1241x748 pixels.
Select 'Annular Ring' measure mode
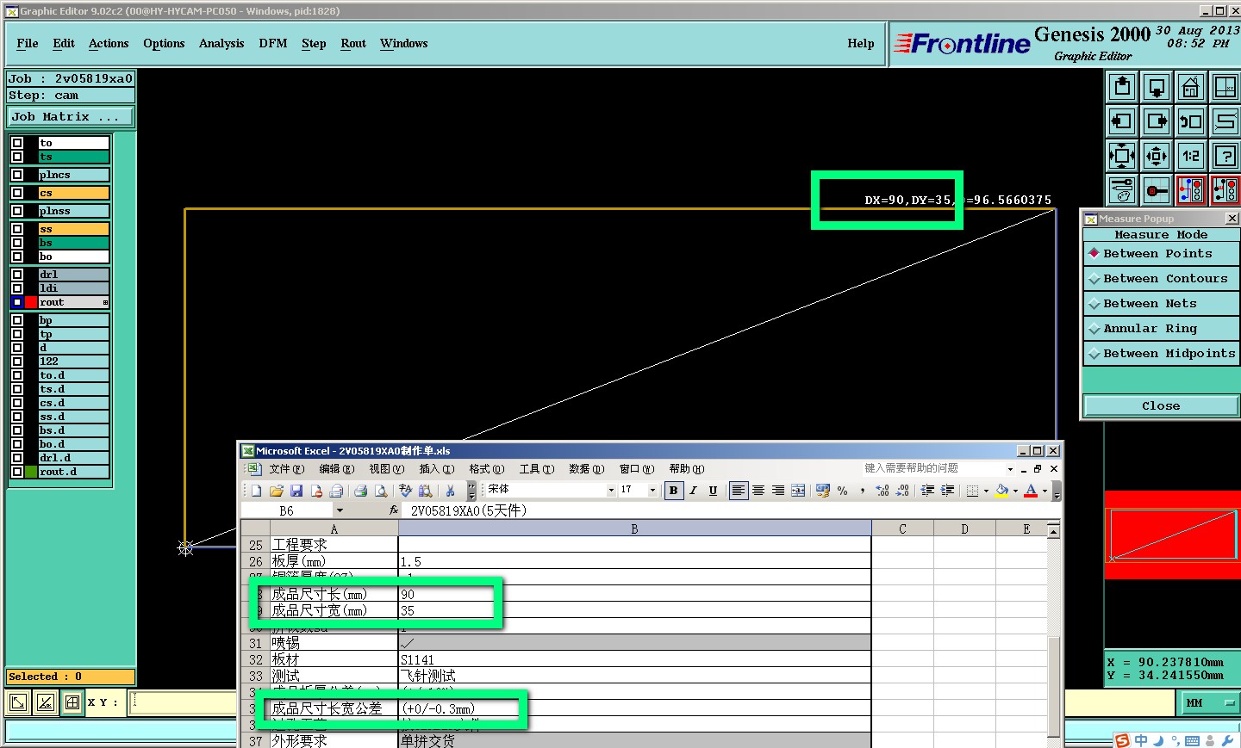1161,329
